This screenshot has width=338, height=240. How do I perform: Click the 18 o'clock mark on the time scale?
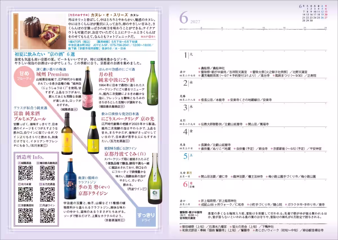(x=284, y=28)
